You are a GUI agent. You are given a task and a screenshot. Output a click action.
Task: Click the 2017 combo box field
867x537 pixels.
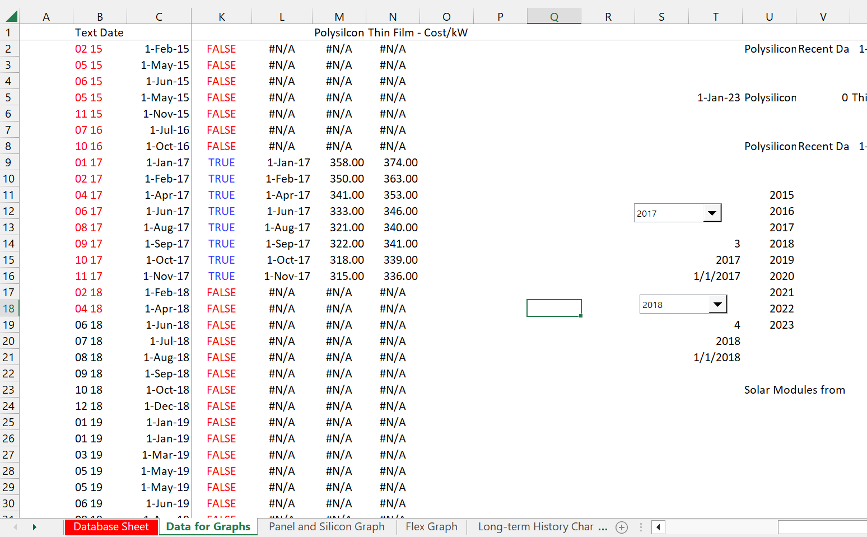[669, 213]
